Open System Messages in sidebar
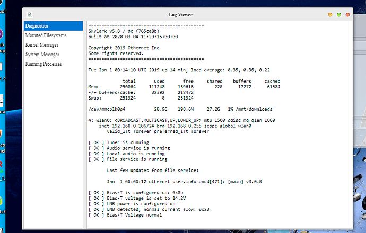This screenshot has height=233, width=366. tap(42, 54)
